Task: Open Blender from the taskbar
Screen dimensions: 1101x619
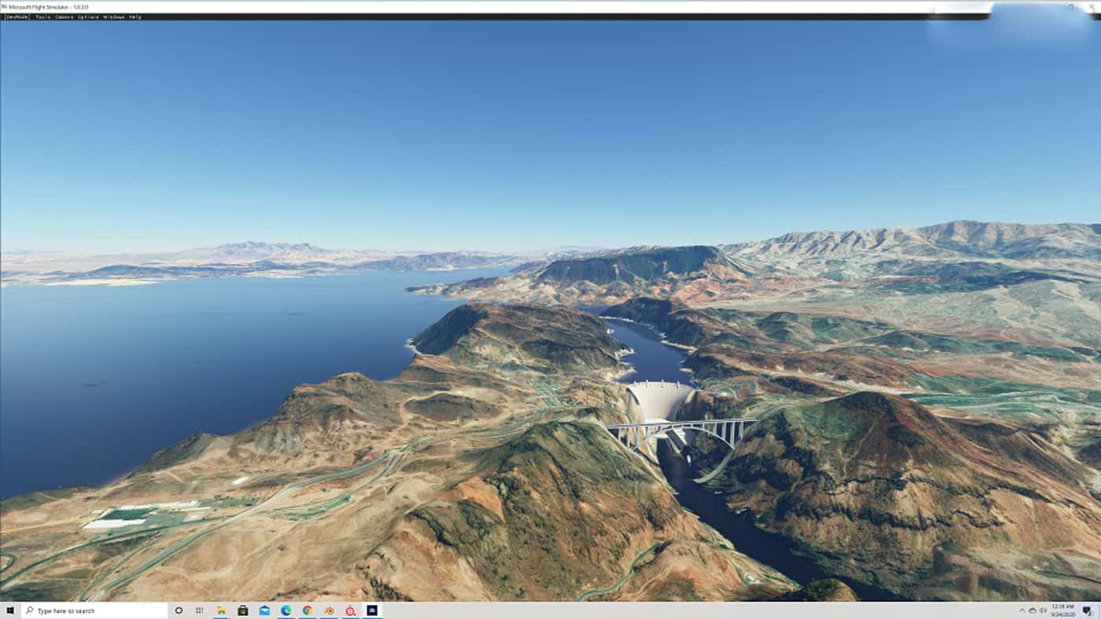Action: 329,610
